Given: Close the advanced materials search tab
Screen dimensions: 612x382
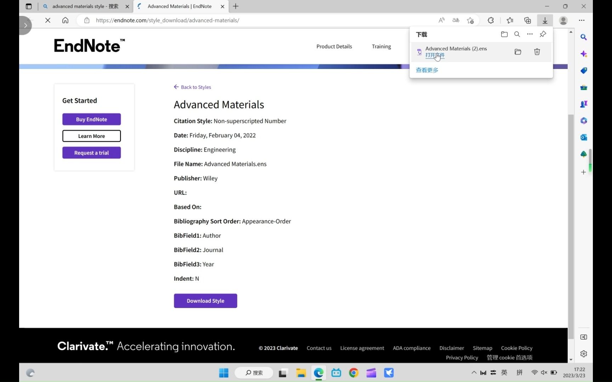Looking at the screenshot, I should (127, 6).
